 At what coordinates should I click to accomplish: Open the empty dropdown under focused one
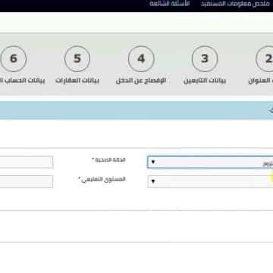[x=210, y=181]
